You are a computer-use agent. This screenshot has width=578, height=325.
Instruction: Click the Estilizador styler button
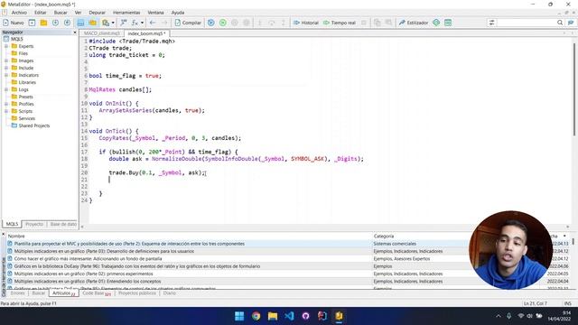(x=414, y=23)
